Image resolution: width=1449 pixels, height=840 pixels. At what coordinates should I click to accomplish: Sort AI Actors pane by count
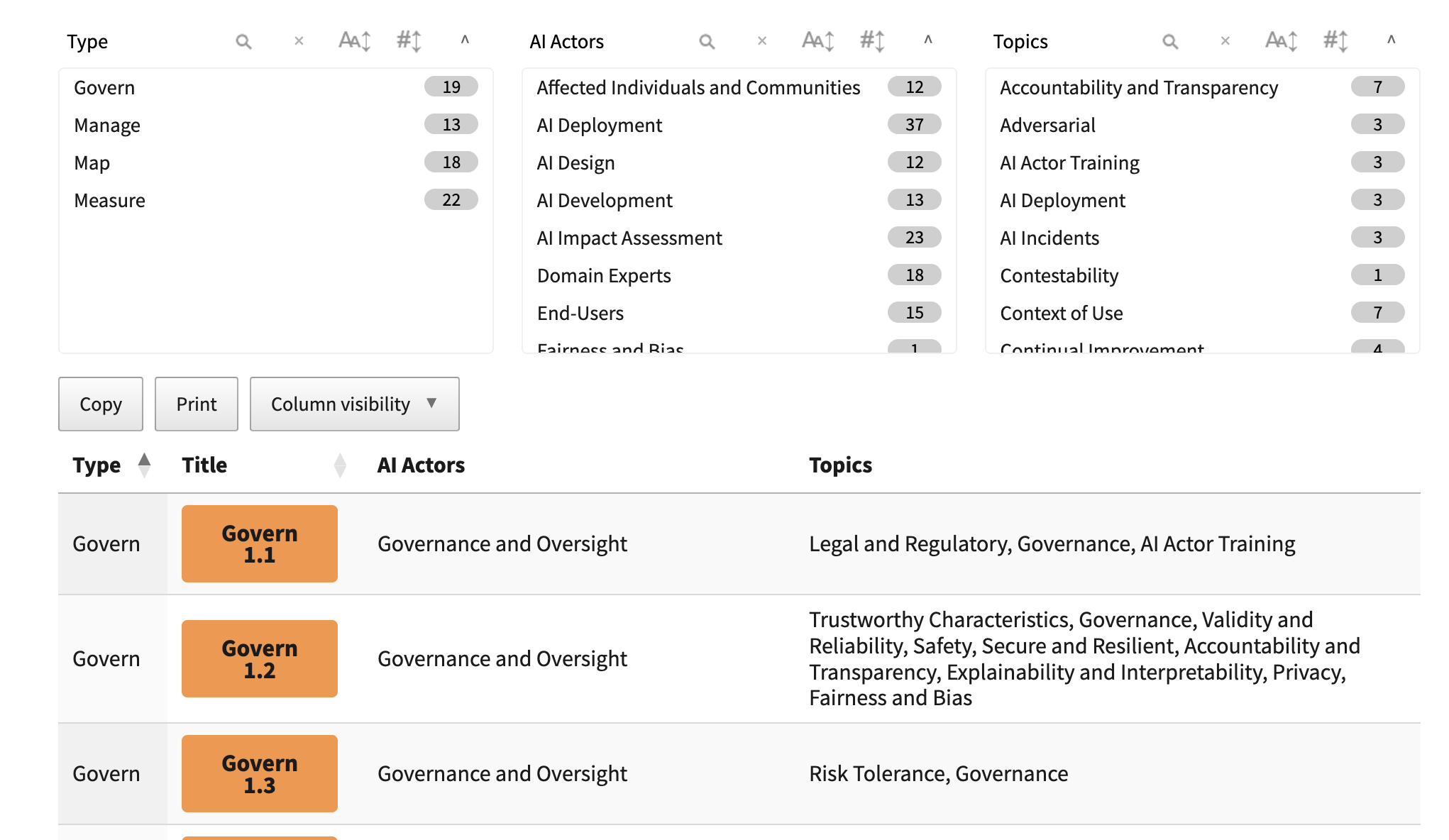click(x=873, y=41)
